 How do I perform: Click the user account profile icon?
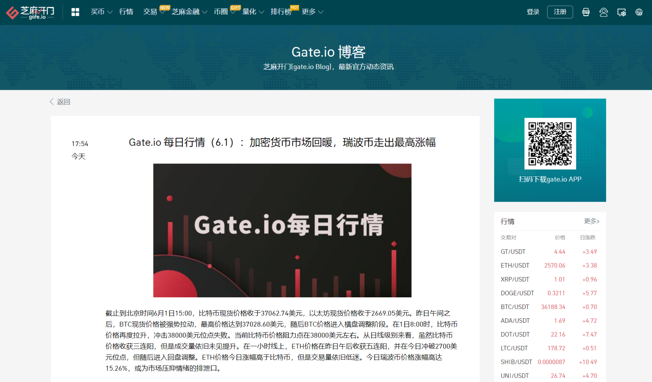point(603,12)
